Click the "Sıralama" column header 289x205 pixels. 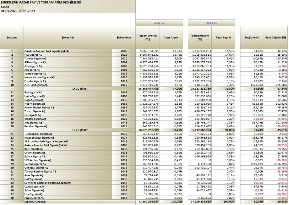(12, 38)
